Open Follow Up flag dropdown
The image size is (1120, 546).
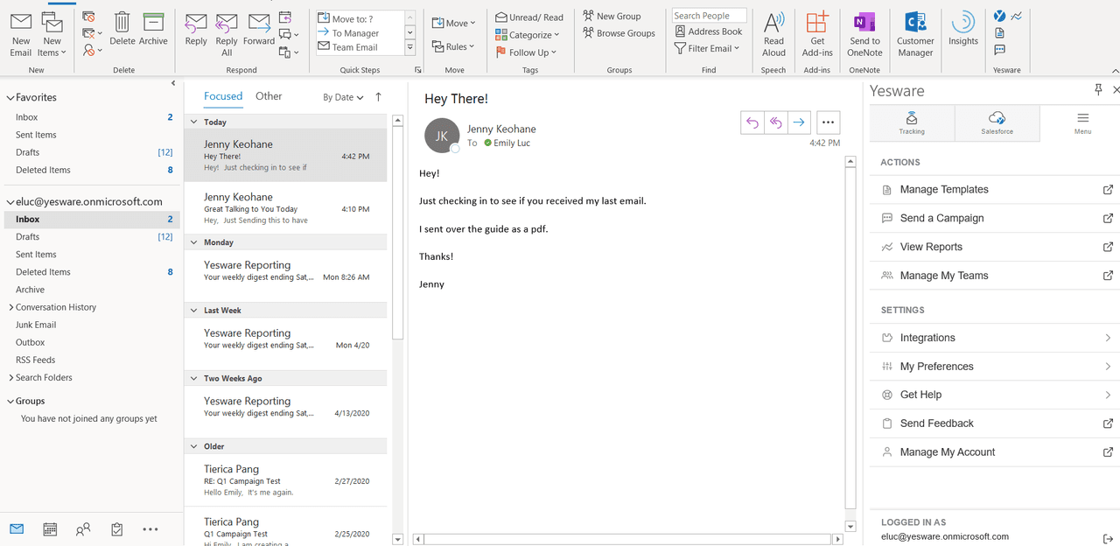[526, 52]
